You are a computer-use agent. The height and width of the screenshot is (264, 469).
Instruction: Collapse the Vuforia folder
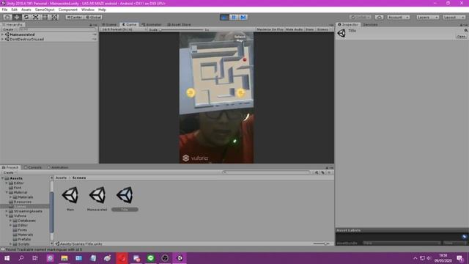pyautogui.click(x=7, y=216)
